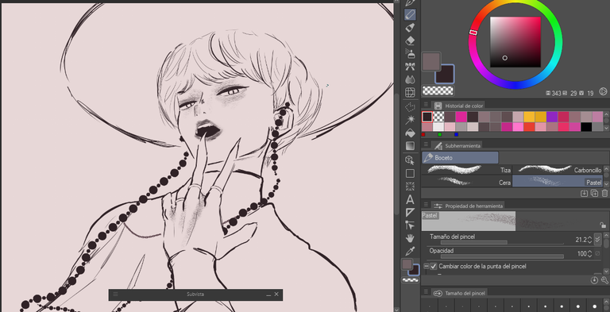Pick the largest brush size preset dot

[x=594, y=306]
